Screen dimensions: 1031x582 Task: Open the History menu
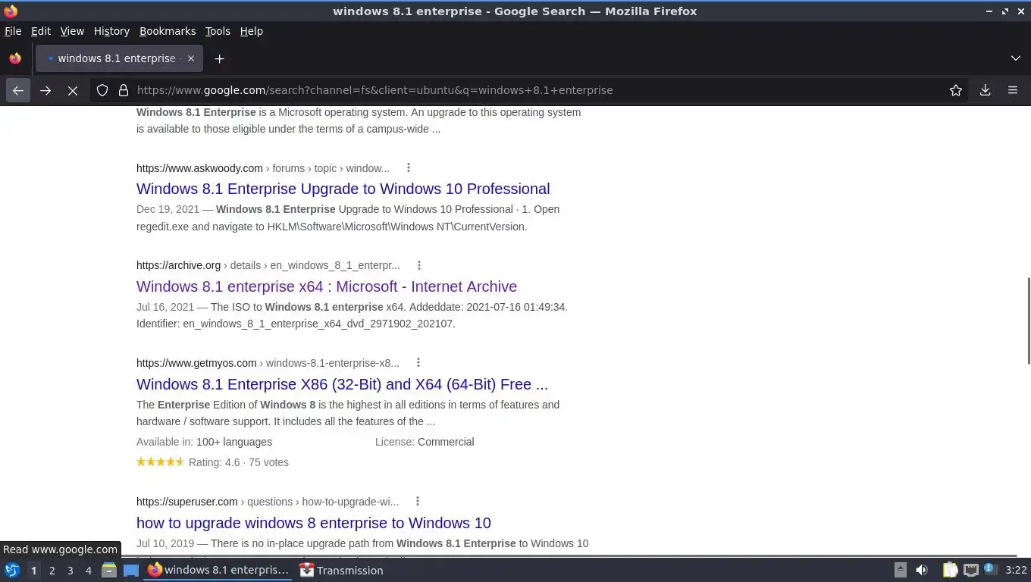pos(111,31)
